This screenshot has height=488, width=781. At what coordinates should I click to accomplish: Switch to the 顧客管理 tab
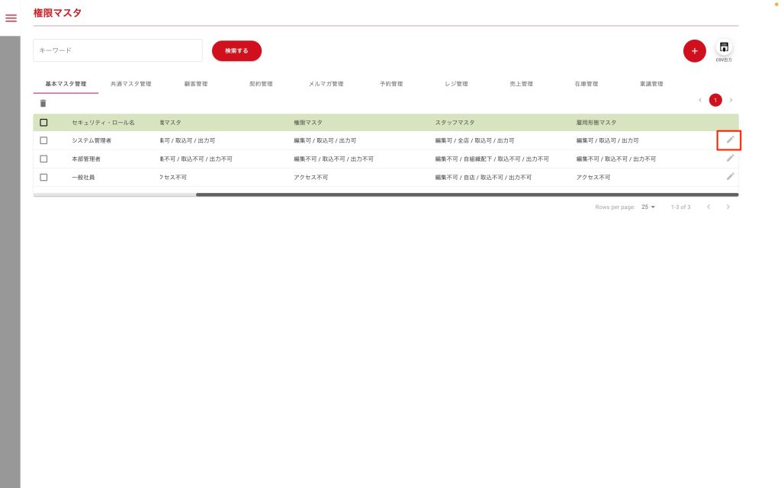pyautogui.click(x=196, y=84)
